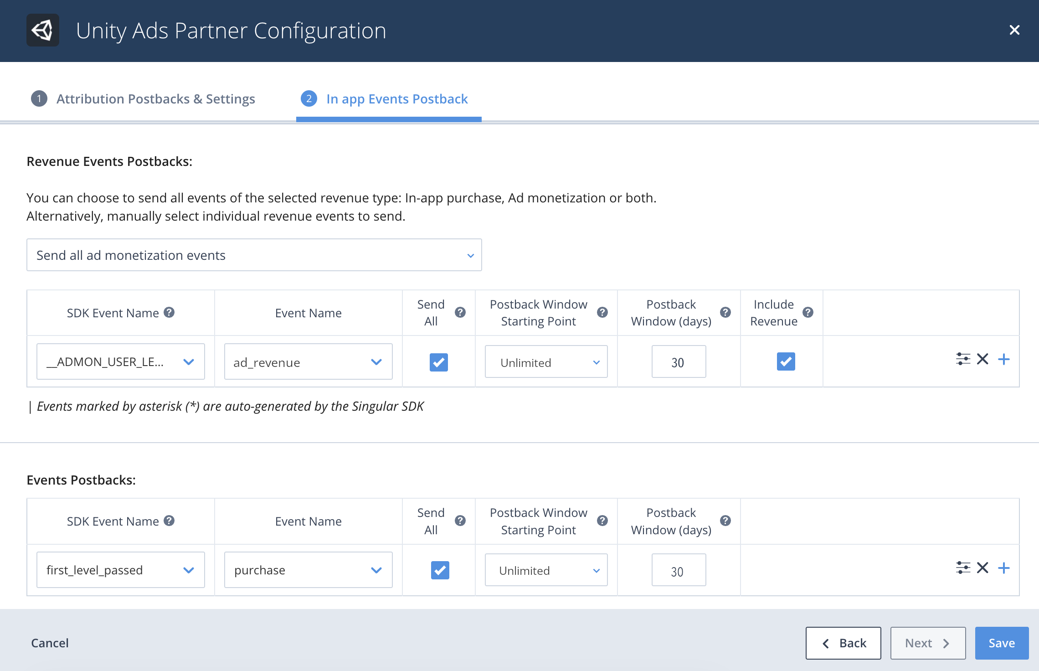Delete the first_level_passed row with X icon
The height and width of the screenshot is (671, 1039).
[x=982, y=568]
